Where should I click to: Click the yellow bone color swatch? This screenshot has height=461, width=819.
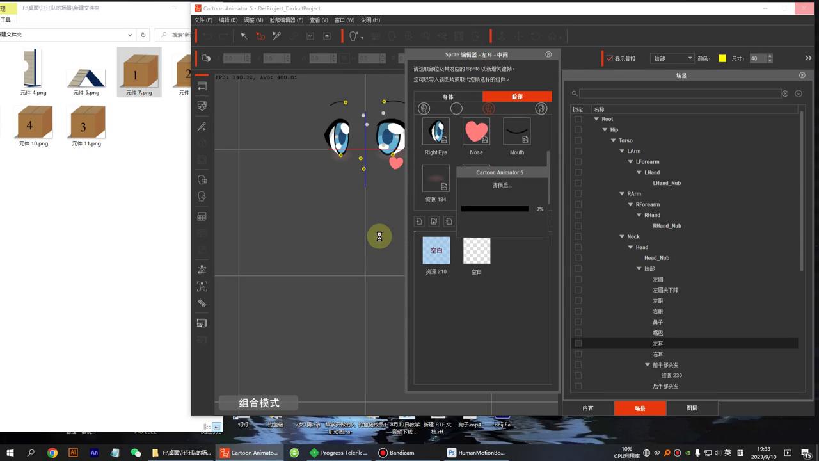[x=722, y=58]
